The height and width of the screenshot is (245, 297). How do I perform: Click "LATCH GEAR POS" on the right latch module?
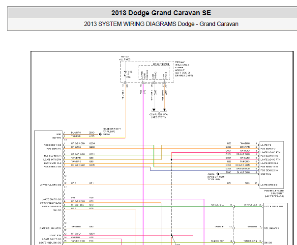(x=274, y=206)
